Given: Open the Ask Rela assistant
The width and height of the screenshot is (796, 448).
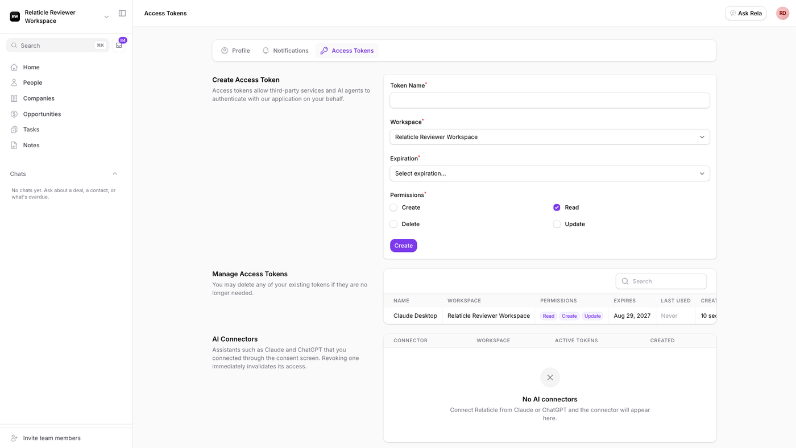Looking at the screenshot, I should tap(746, 13).
